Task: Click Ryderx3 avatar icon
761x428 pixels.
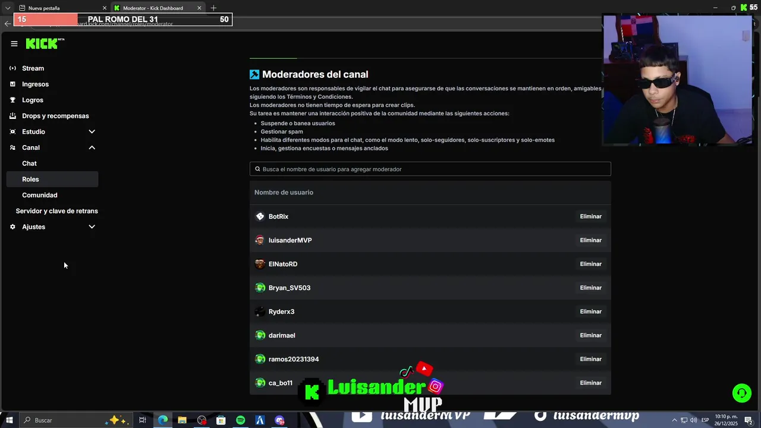Action: 260,311
